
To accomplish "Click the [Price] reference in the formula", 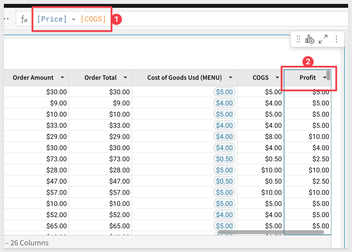I will [x=52, y=19].
